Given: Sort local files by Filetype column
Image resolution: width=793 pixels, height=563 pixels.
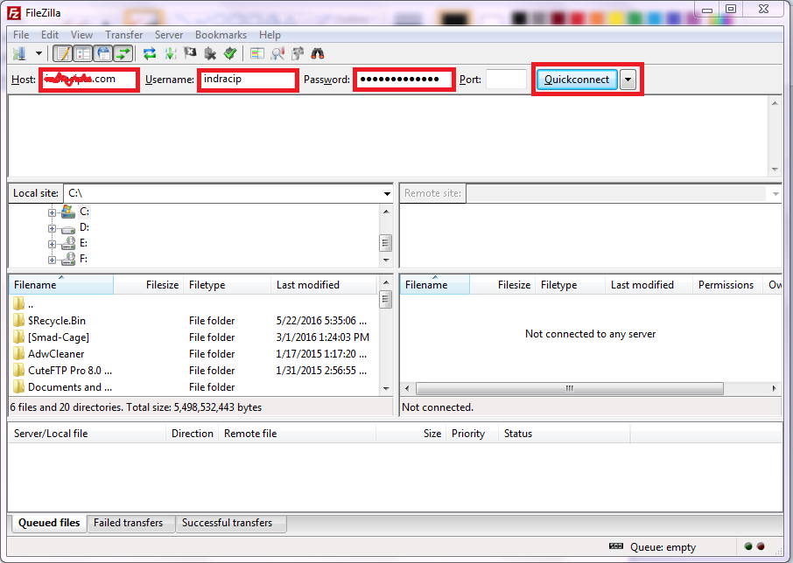Looking at the screenshot, I should (x=228, y=285).
